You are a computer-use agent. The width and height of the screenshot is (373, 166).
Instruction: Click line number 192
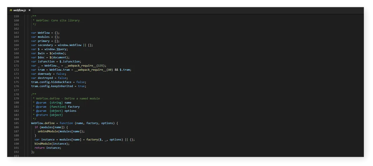[x=16, y=152]
